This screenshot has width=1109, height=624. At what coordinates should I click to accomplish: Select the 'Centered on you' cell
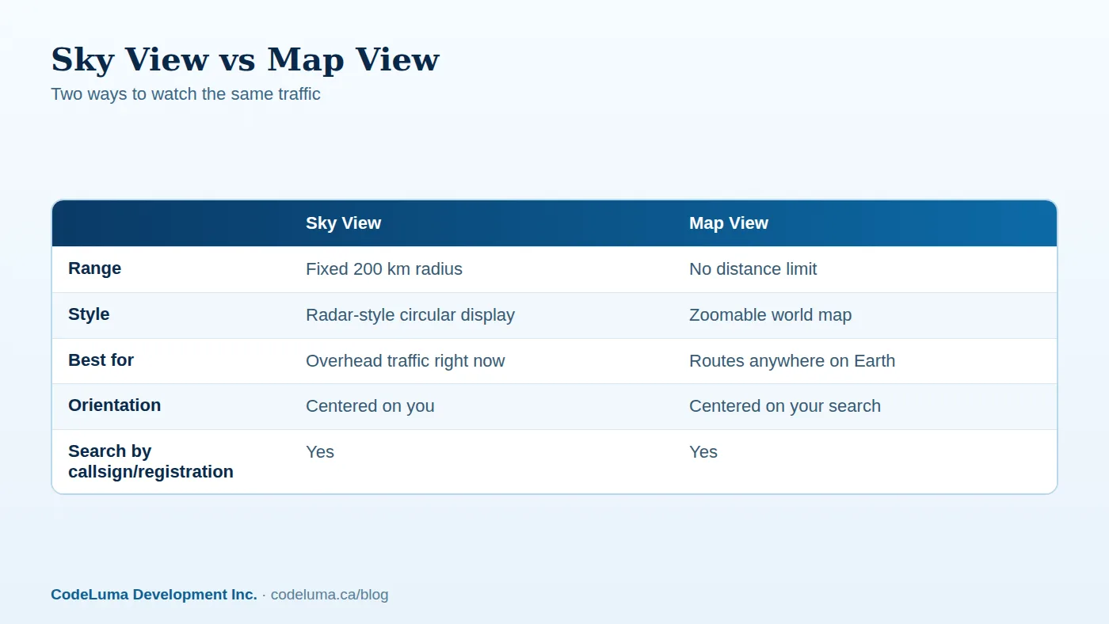click(370, 406)
